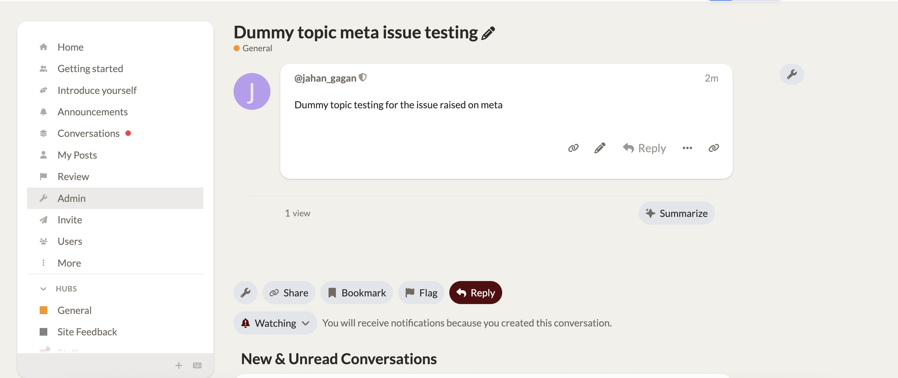The image size is (898, 378).
Task: Edit the post using its pencil icon
Action: click(600, 148)
